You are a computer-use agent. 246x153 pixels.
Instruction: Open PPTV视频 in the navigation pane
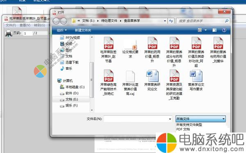pos(70,38)
